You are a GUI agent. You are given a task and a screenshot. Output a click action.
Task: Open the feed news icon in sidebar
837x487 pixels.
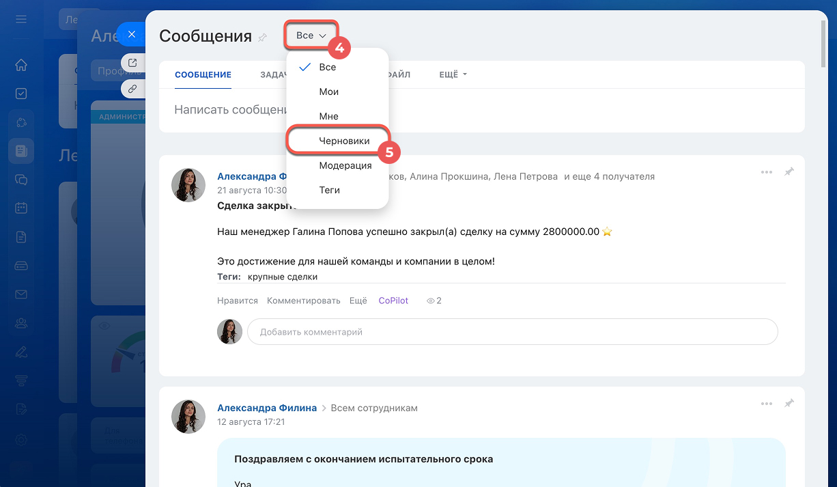(x=21, y=150)
